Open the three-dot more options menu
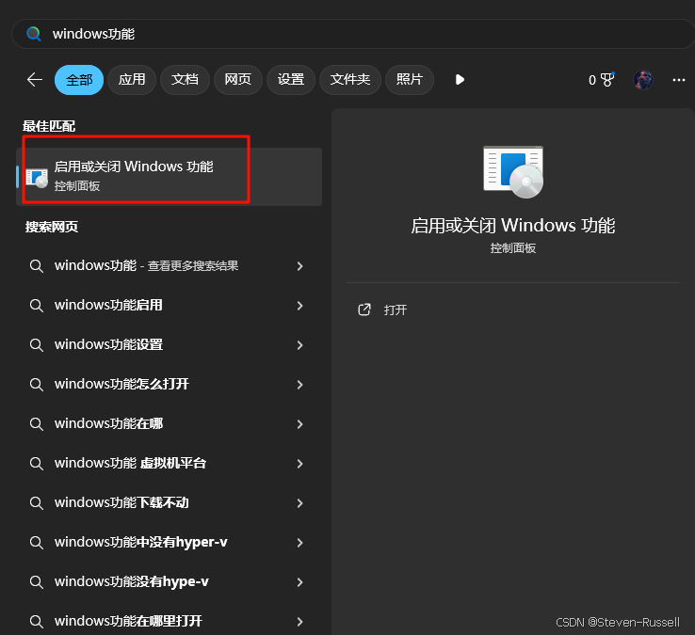Viewport: 695px width, 635px height. click(x=679, y=80)
